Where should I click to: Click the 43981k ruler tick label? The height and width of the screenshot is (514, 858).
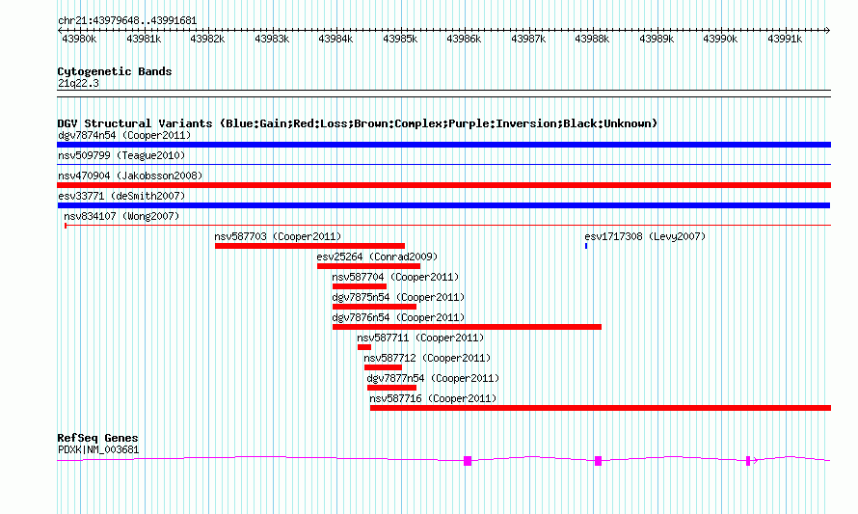pyautogui.click(x=144, y=39)
